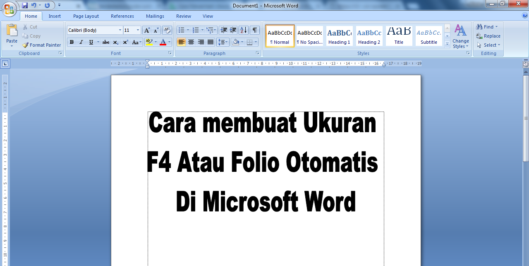Grow the font size
529x266 pixels.
coord(147,30)
